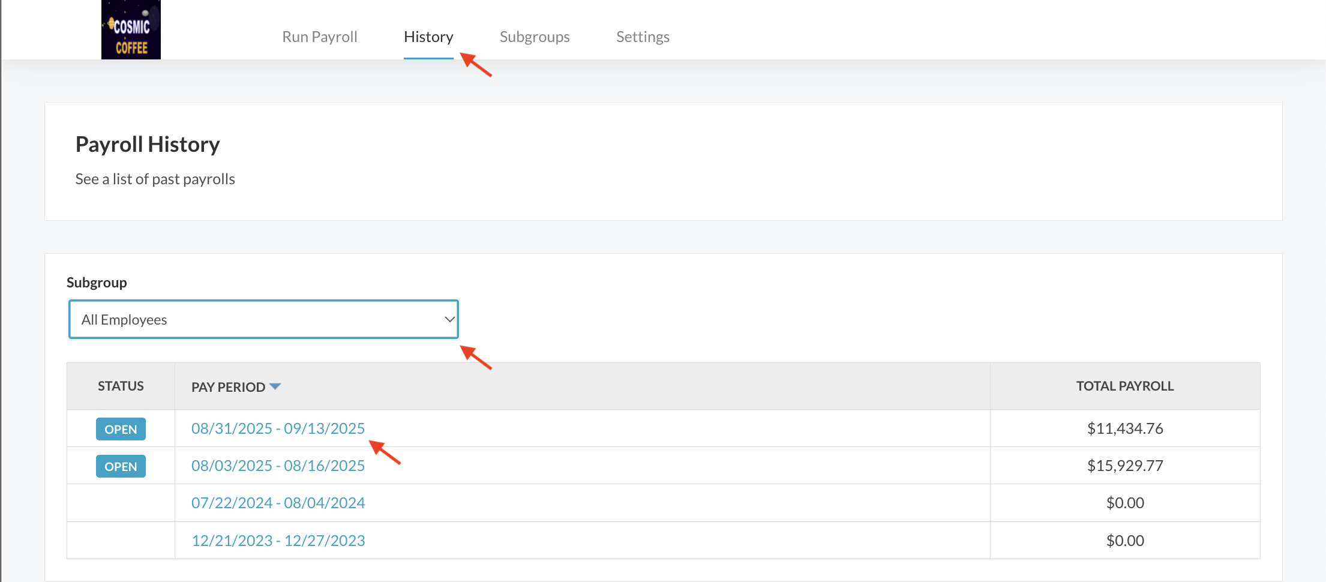Switch to the History tab
This screenshot has height=582, width=1326.
pos(428,37)
